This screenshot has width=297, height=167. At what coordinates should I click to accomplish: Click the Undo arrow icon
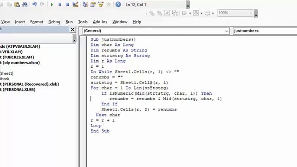click(x=34, y=4)
